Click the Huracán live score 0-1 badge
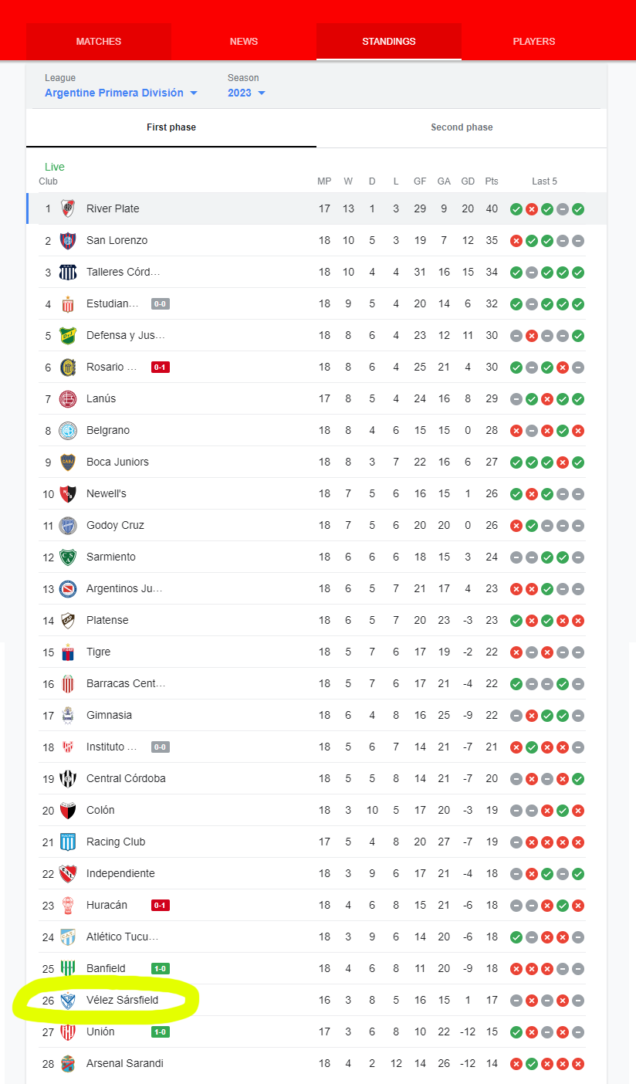This screenshot has width=636, height=1084. (161, 905)
